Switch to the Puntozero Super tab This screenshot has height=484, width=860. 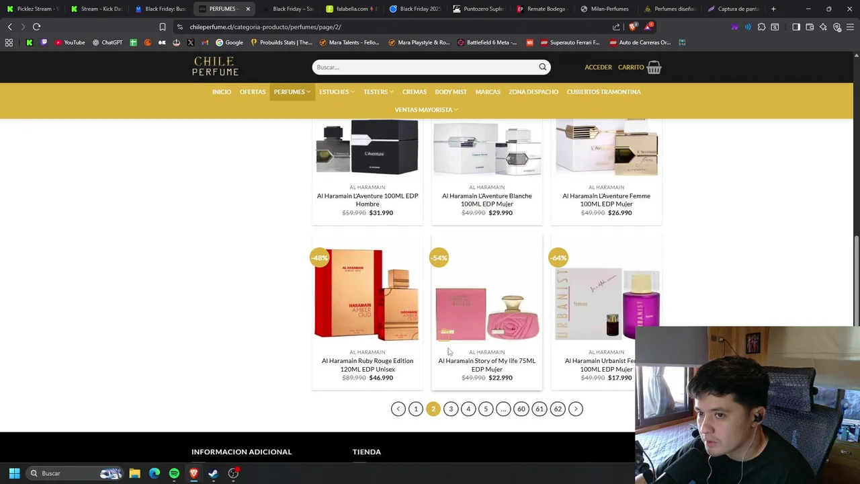pos(479,9)
